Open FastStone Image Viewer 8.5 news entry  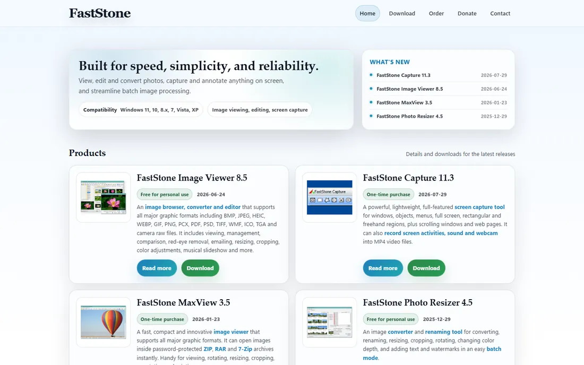410,89
